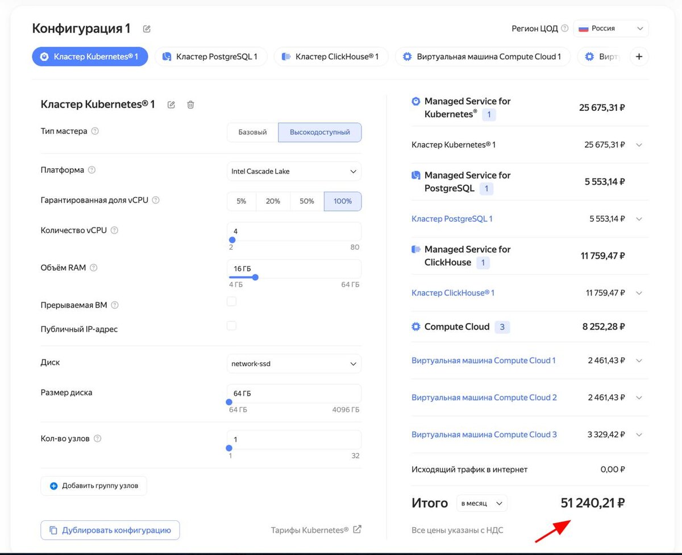Screen dimensions: 682x555
Task: Click Managed Service for ClickHouse icon in summary
Action: [x=415, y=249]
